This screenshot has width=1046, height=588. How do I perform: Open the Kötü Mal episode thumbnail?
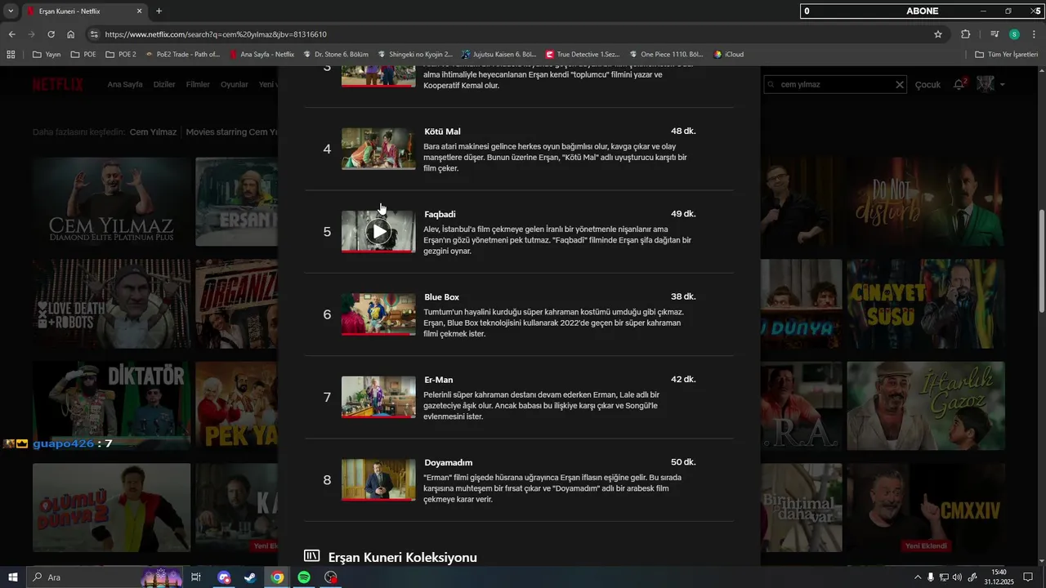pos(378,149)
